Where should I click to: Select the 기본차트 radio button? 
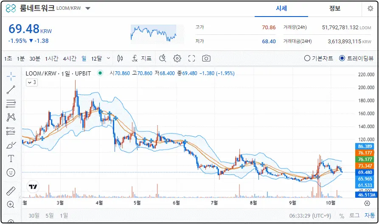click(x=307, y=58)
